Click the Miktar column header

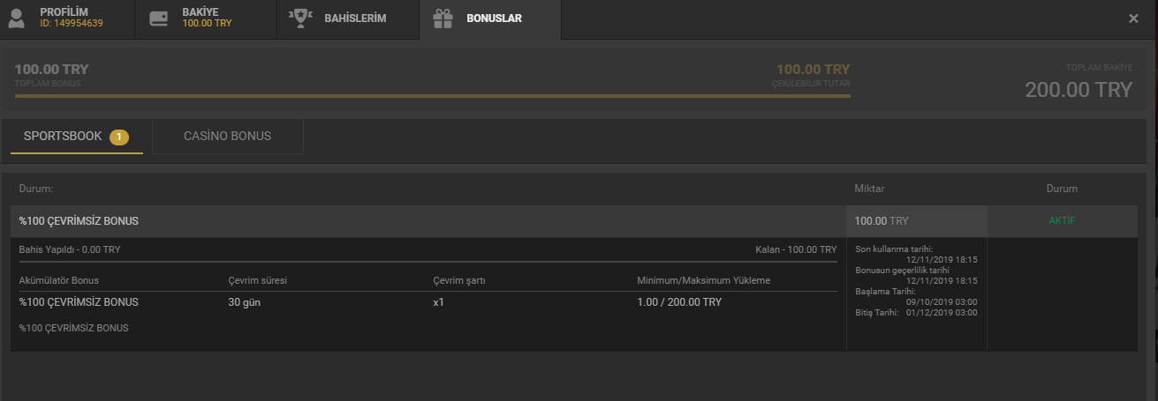tap(869, 189)
